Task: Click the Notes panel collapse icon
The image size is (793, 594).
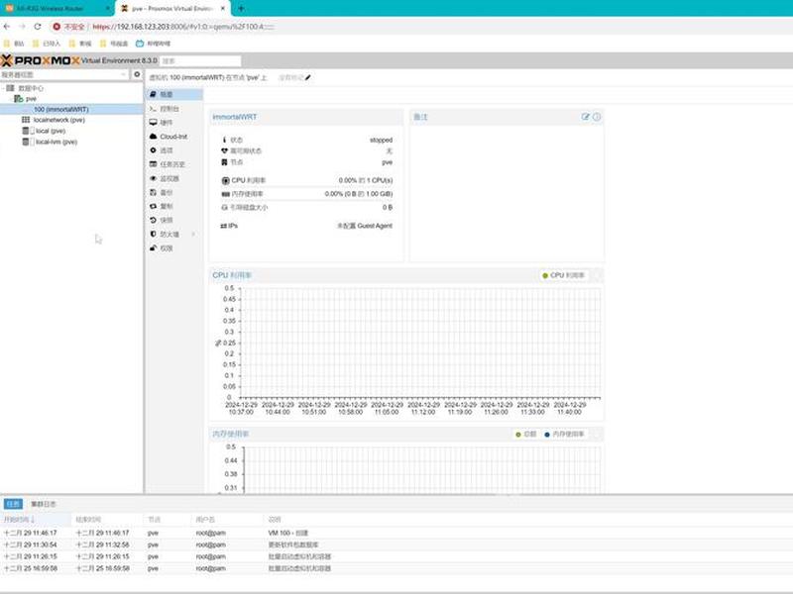Action: pyautogui.click(x=597, y=117)
